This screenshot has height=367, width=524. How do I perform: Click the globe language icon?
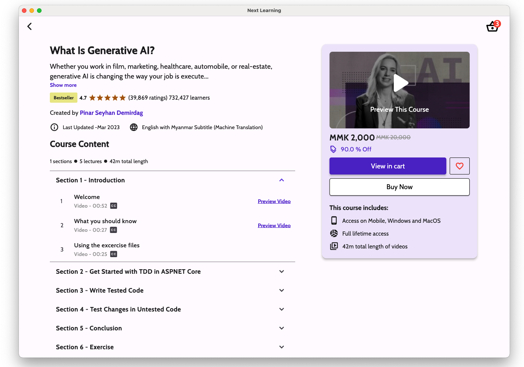point(134,127)
